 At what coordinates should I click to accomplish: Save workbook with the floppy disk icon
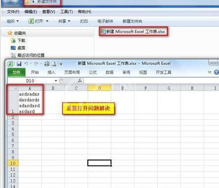tap(19, 64)
